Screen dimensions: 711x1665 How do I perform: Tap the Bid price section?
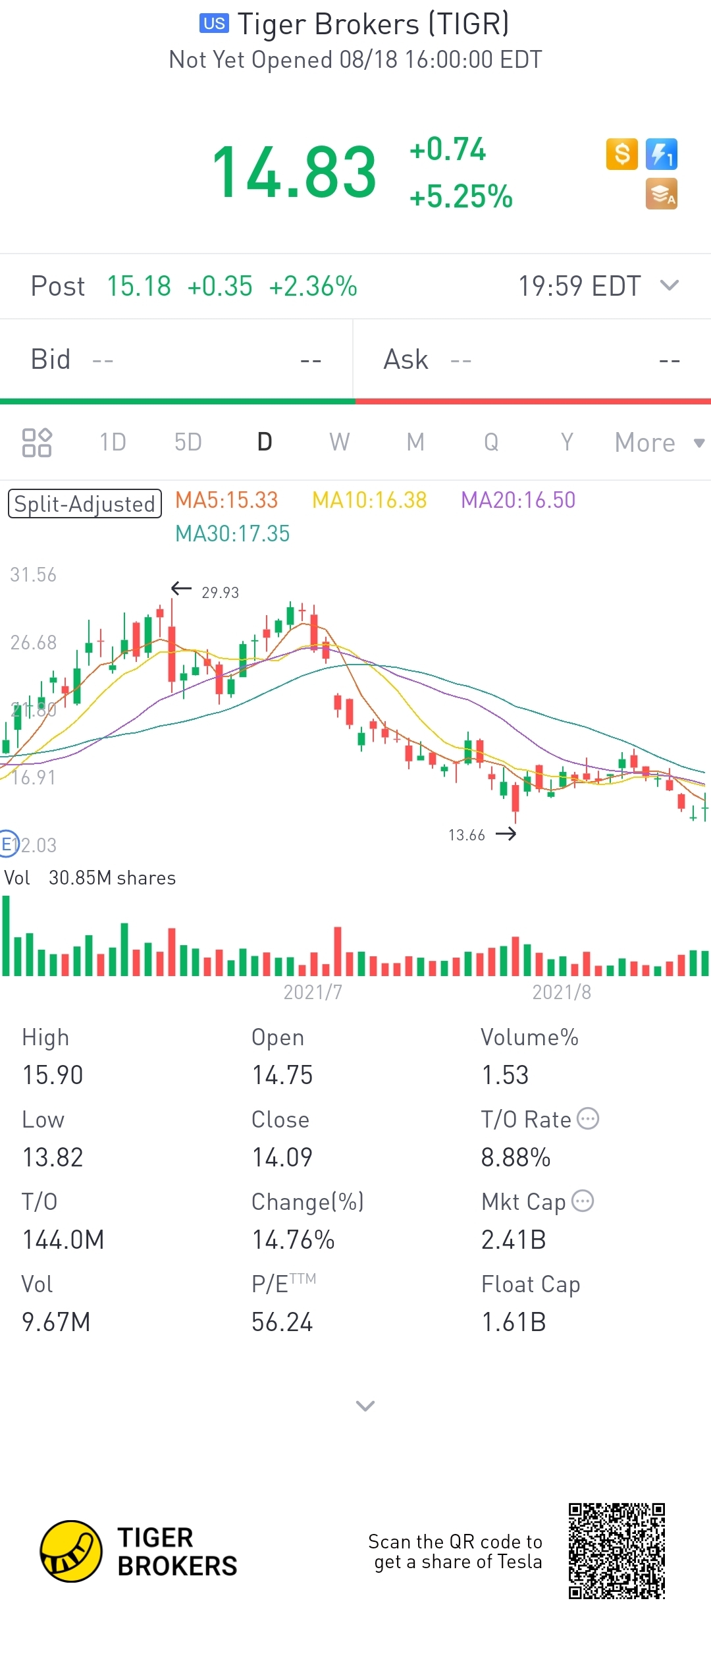coord(176,360)
